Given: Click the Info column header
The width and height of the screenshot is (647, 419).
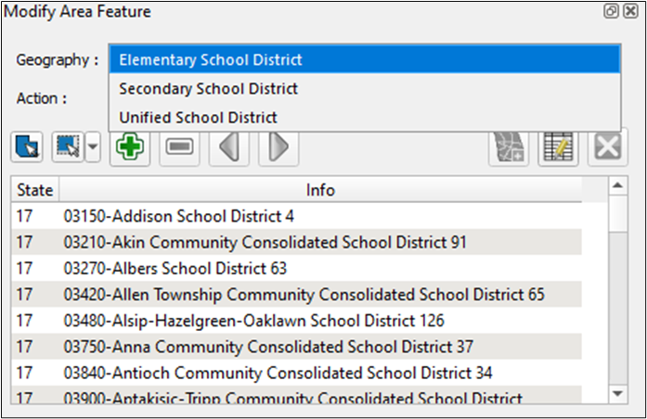Looking at the screenshot, I should [321, 190].
